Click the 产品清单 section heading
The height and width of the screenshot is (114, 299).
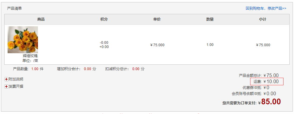15,8
